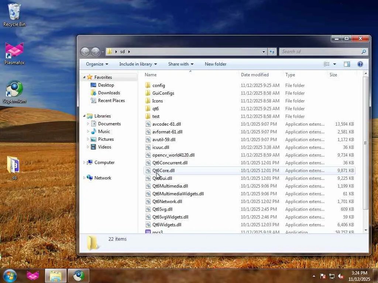Select the Icons folder
Image resolution: width=378 pixels, height=283 pixels.
157,101
